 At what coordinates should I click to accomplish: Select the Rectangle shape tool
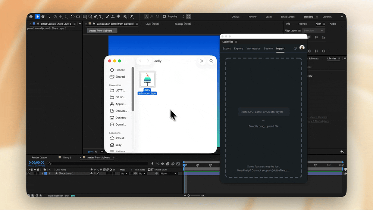tap(85, 16)
